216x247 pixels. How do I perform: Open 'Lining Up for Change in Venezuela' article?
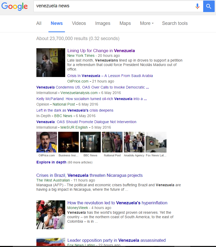101,51
